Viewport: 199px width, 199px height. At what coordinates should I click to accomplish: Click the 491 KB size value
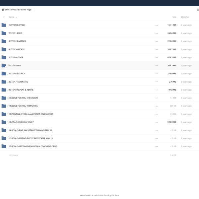[173, 106]
